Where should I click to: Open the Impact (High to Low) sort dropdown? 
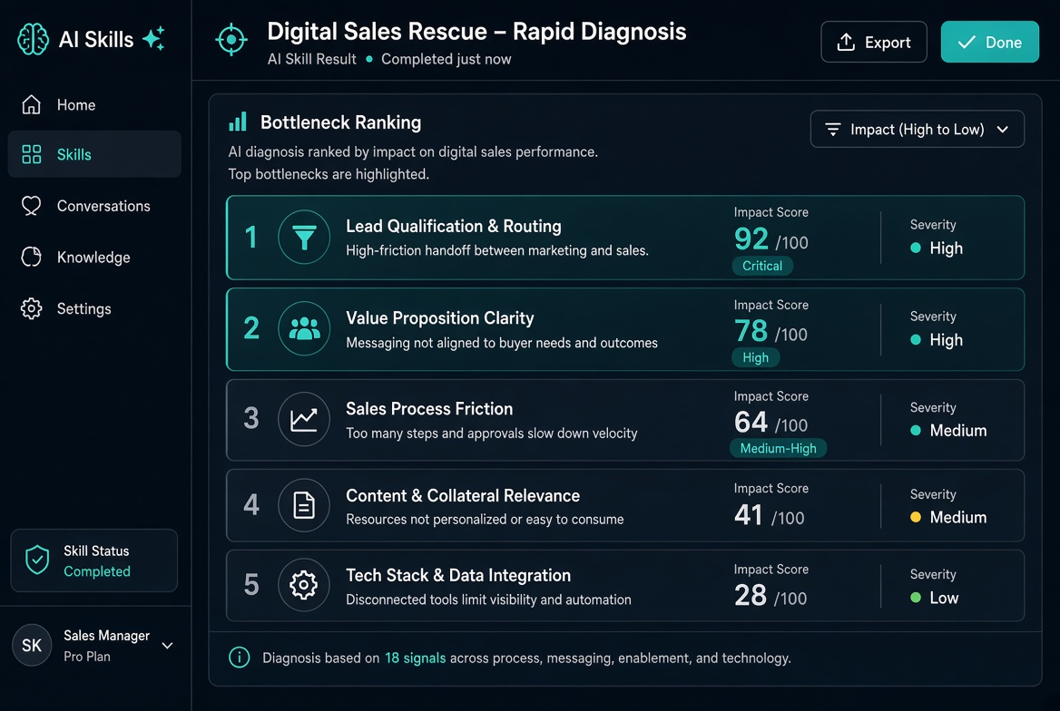point(917,129)
